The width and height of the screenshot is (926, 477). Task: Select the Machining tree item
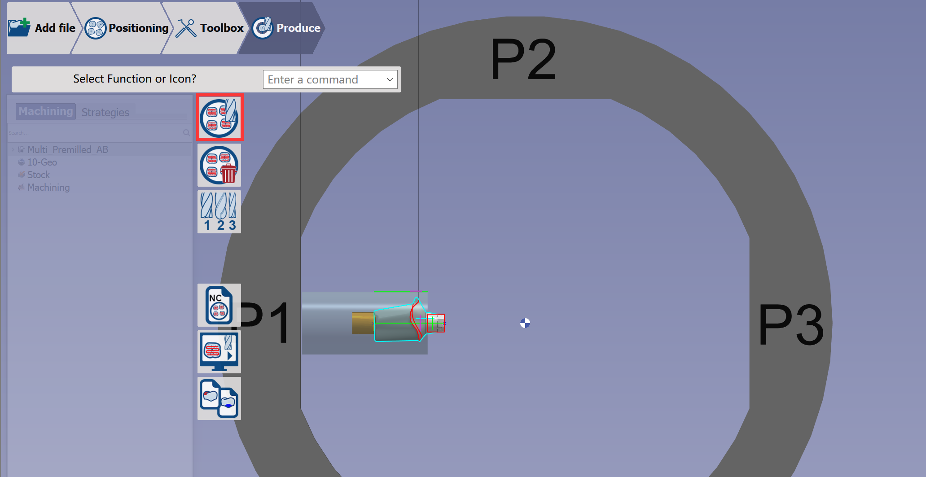pos(48,187)
